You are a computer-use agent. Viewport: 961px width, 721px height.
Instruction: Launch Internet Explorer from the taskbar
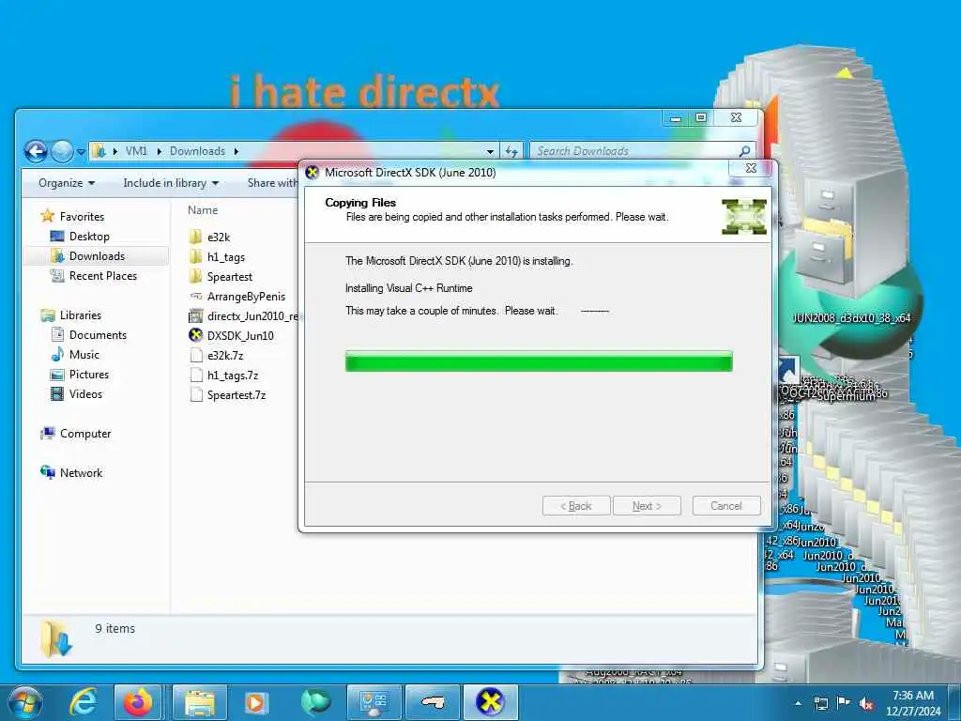83,702
